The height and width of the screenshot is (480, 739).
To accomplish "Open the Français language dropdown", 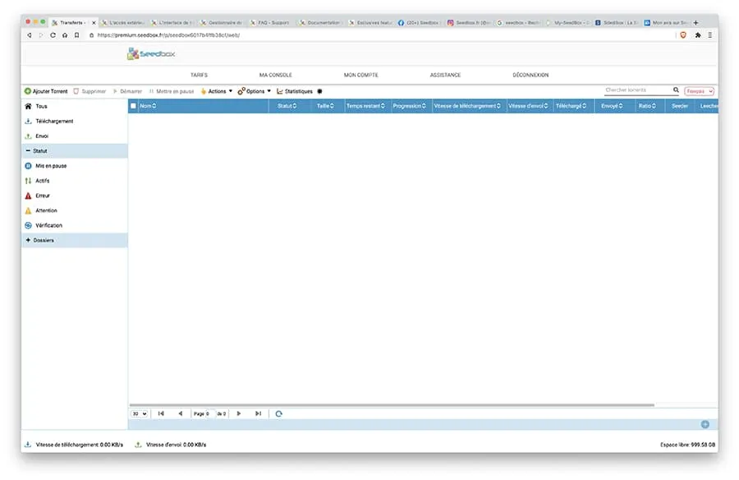I will click(x=700, y=91).
